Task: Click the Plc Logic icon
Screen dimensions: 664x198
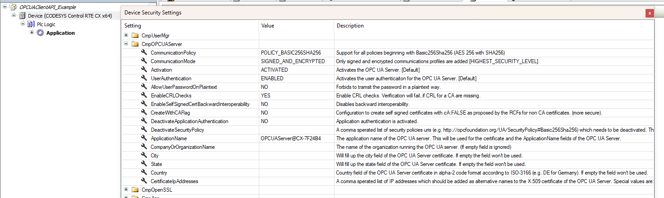Action: pos(31,24)
